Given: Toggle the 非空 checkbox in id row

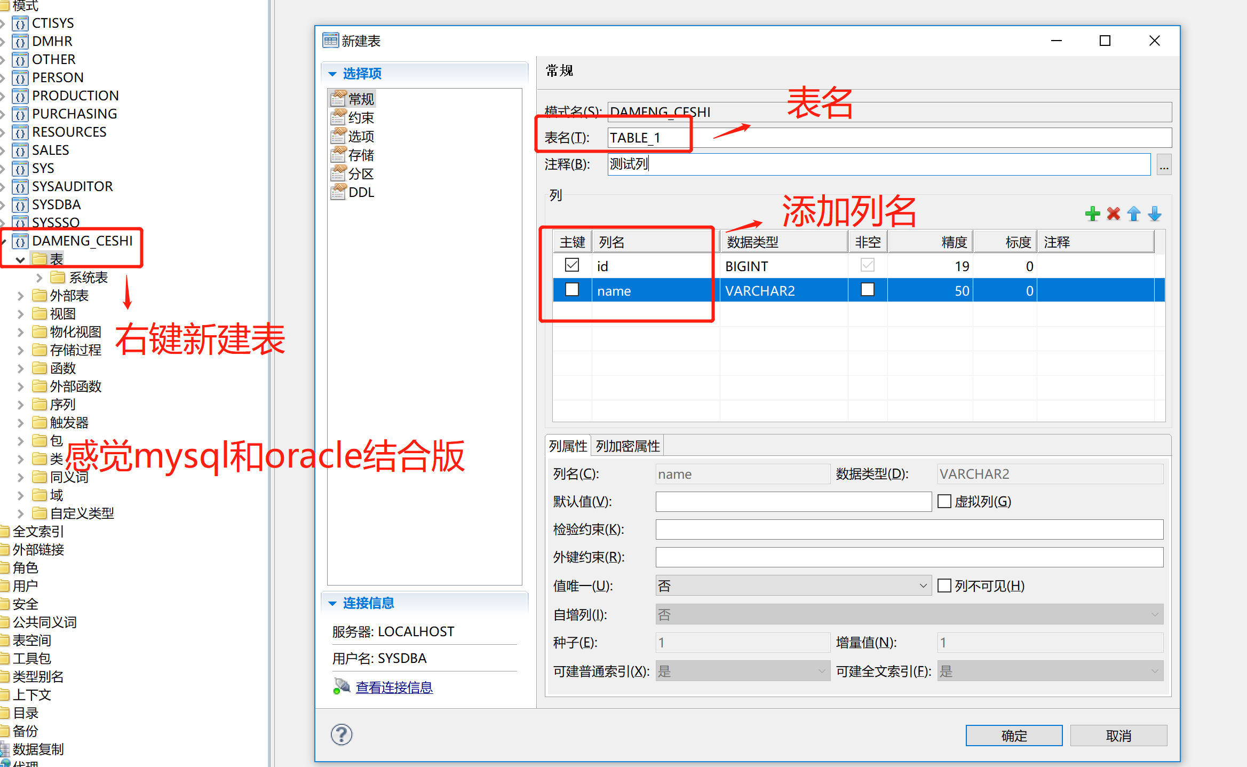Looking at the screenshot, I should (868, 265).
